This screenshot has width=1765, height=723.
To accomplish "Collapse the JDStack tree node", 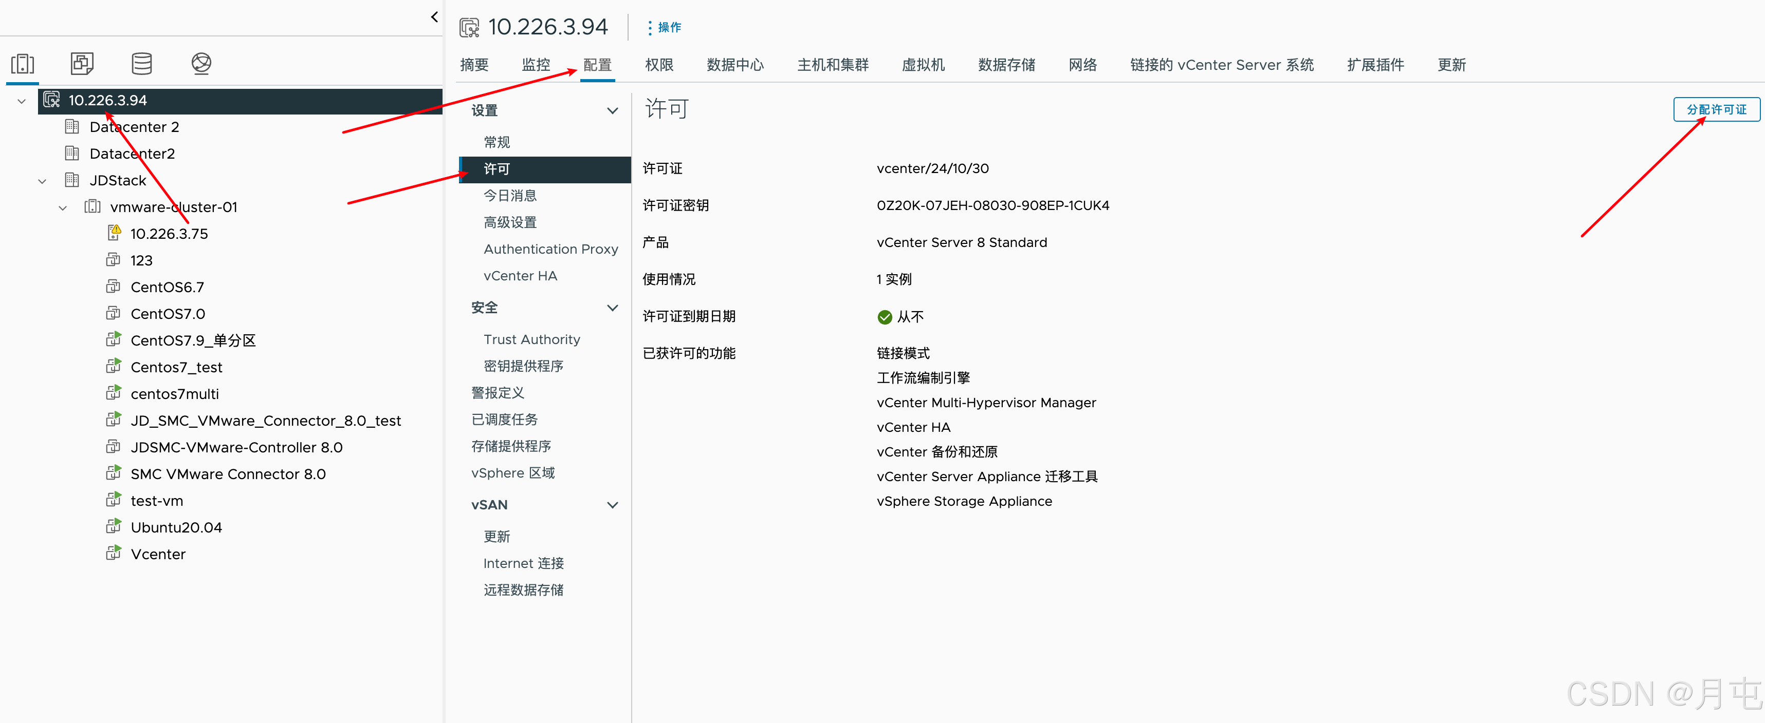I will click(x=43, y=181).
